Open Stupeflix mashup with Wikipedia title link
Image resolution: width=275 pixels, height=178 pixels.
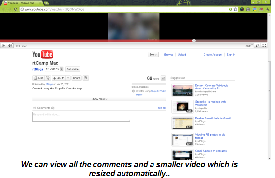click(211, 103)
